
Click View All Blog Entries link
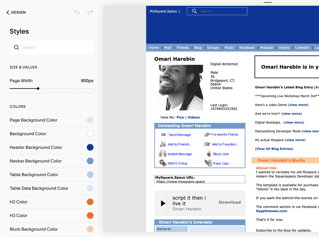tap(274, 149)
